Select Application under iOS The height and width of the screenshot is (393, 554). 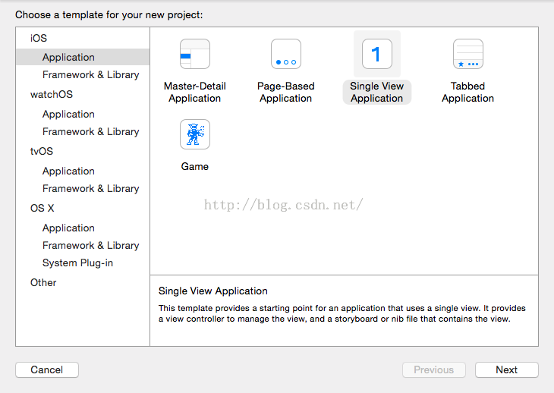(x=83, y=57)
